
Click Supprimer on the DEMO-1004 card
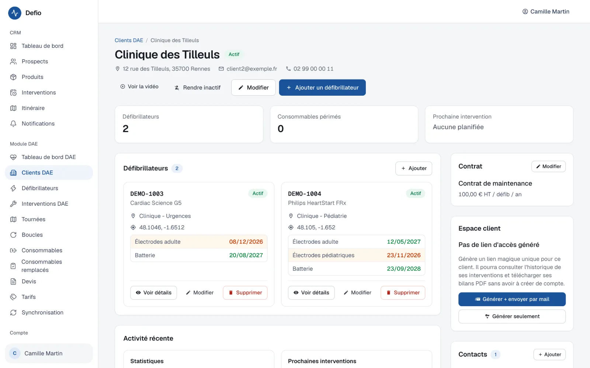403,293
